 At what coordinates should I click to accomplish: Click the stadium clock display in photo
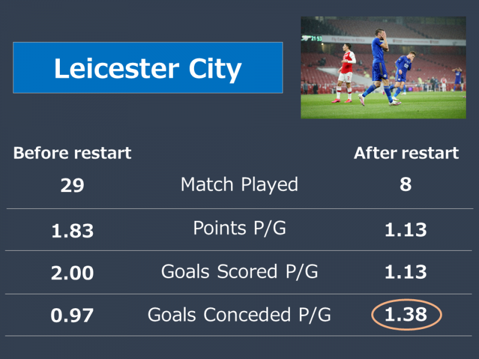(312, 38)
